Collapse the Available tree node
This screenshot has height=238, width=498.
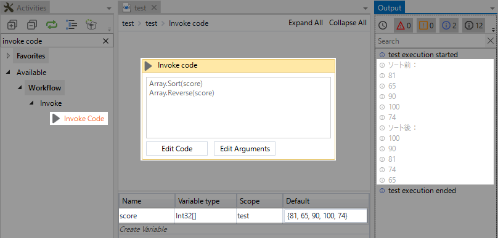pos(8,73)
